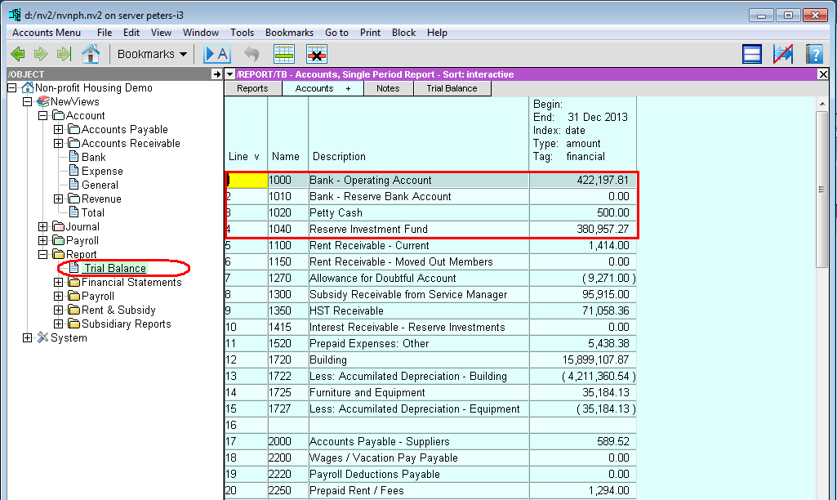Expand the Financial Statements folder
Image resolution: width=837 pixels, height=500 pixels.
58,282
